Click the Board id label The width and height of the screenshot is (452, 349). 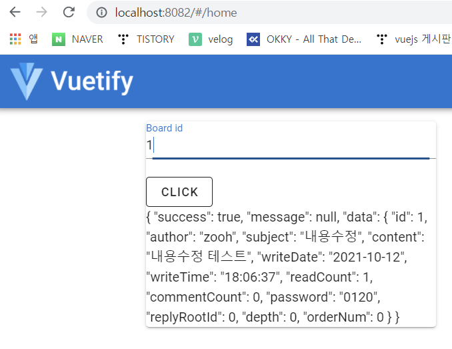(x=164, y=127)
